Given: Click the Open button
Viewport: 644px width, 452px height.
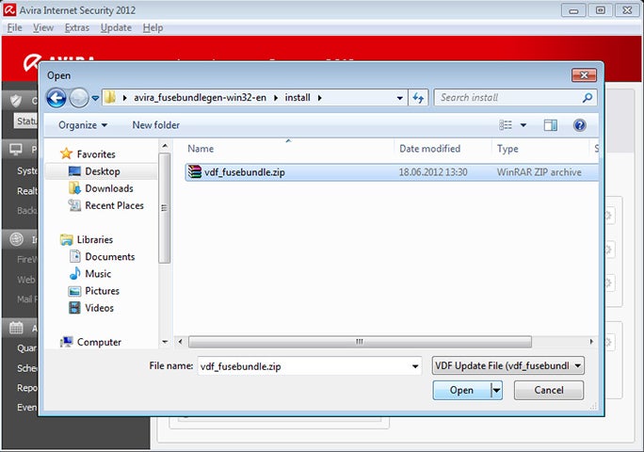Looking at the screenshot, I should [x=461, y=390].
